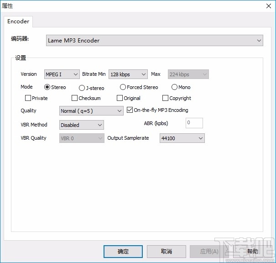Expand the MPEG I version dropdown

(x=62, y=74)
